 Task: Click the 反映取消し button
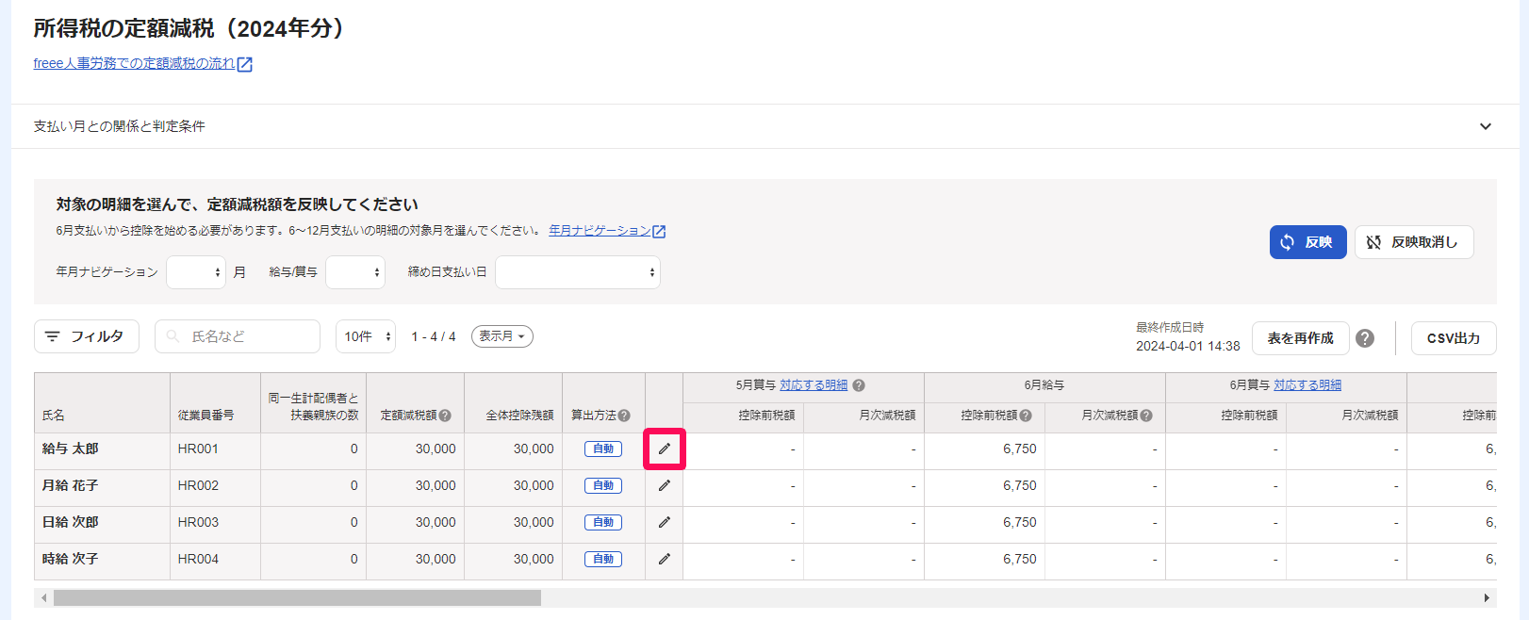1414,242
